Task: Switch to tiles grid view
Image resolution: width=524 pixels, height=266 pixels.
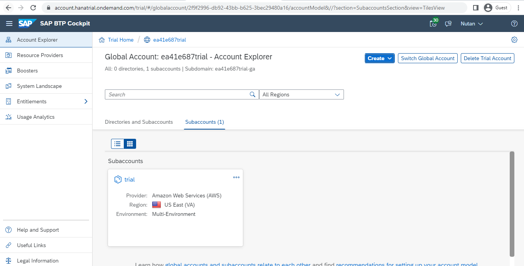Action: (130, 144)
